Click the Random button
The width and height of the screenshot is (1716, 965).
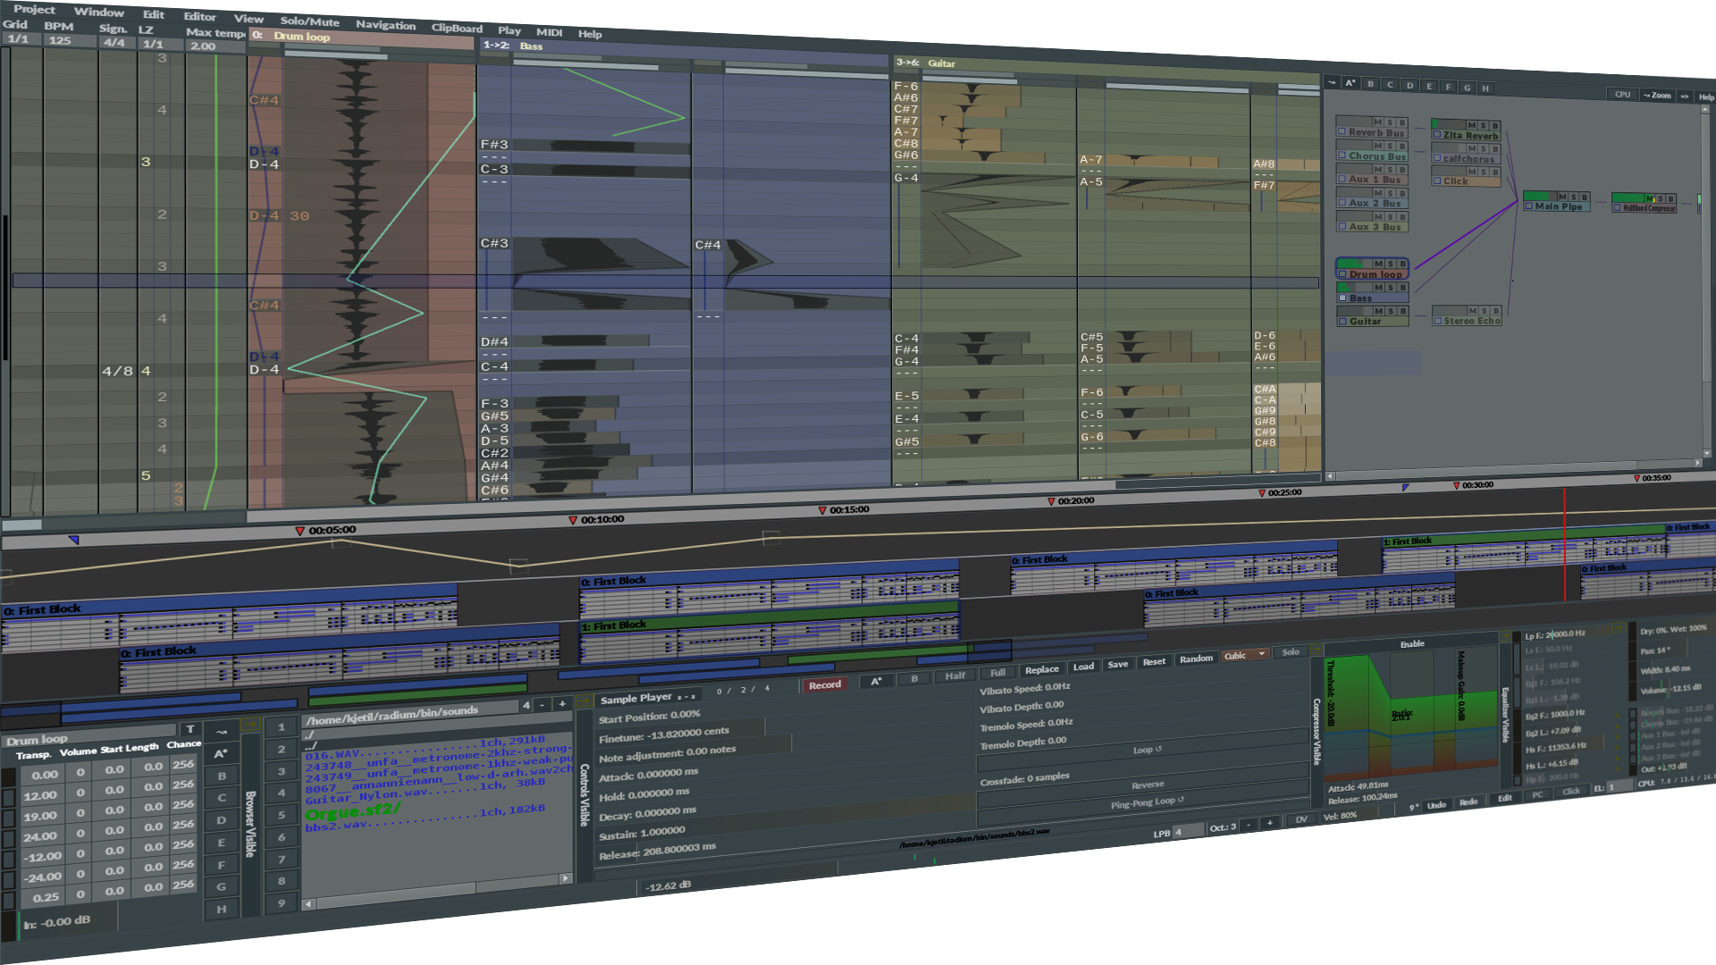pos(1196,659)
